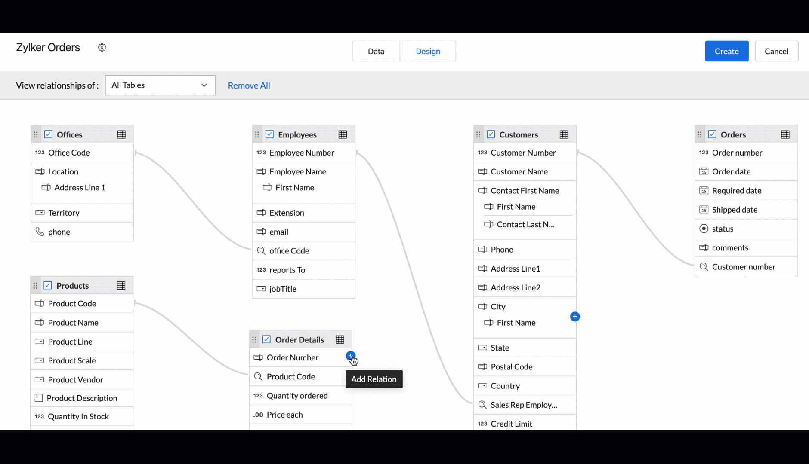Switch to the Design tab

tap(428, 52)
